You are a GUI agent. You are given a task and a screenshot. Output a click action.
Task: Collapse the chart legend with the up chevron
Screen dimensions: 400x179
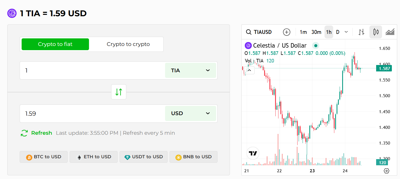249,70
